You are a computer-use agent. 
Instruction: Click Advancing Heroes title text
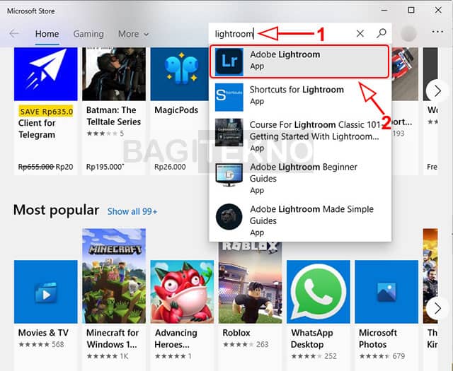(x=176, y=338)
